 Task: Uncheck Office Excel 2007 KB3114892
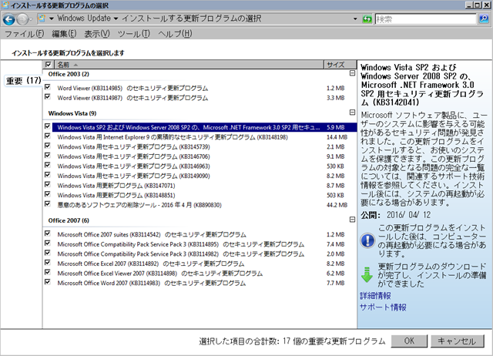pos(48,263)
